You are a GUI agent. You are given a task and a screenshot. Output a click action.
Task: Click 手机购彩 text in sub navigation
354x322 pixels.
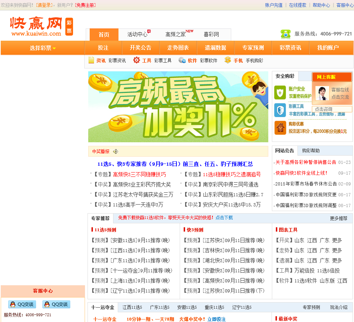(x=254, y=61)
